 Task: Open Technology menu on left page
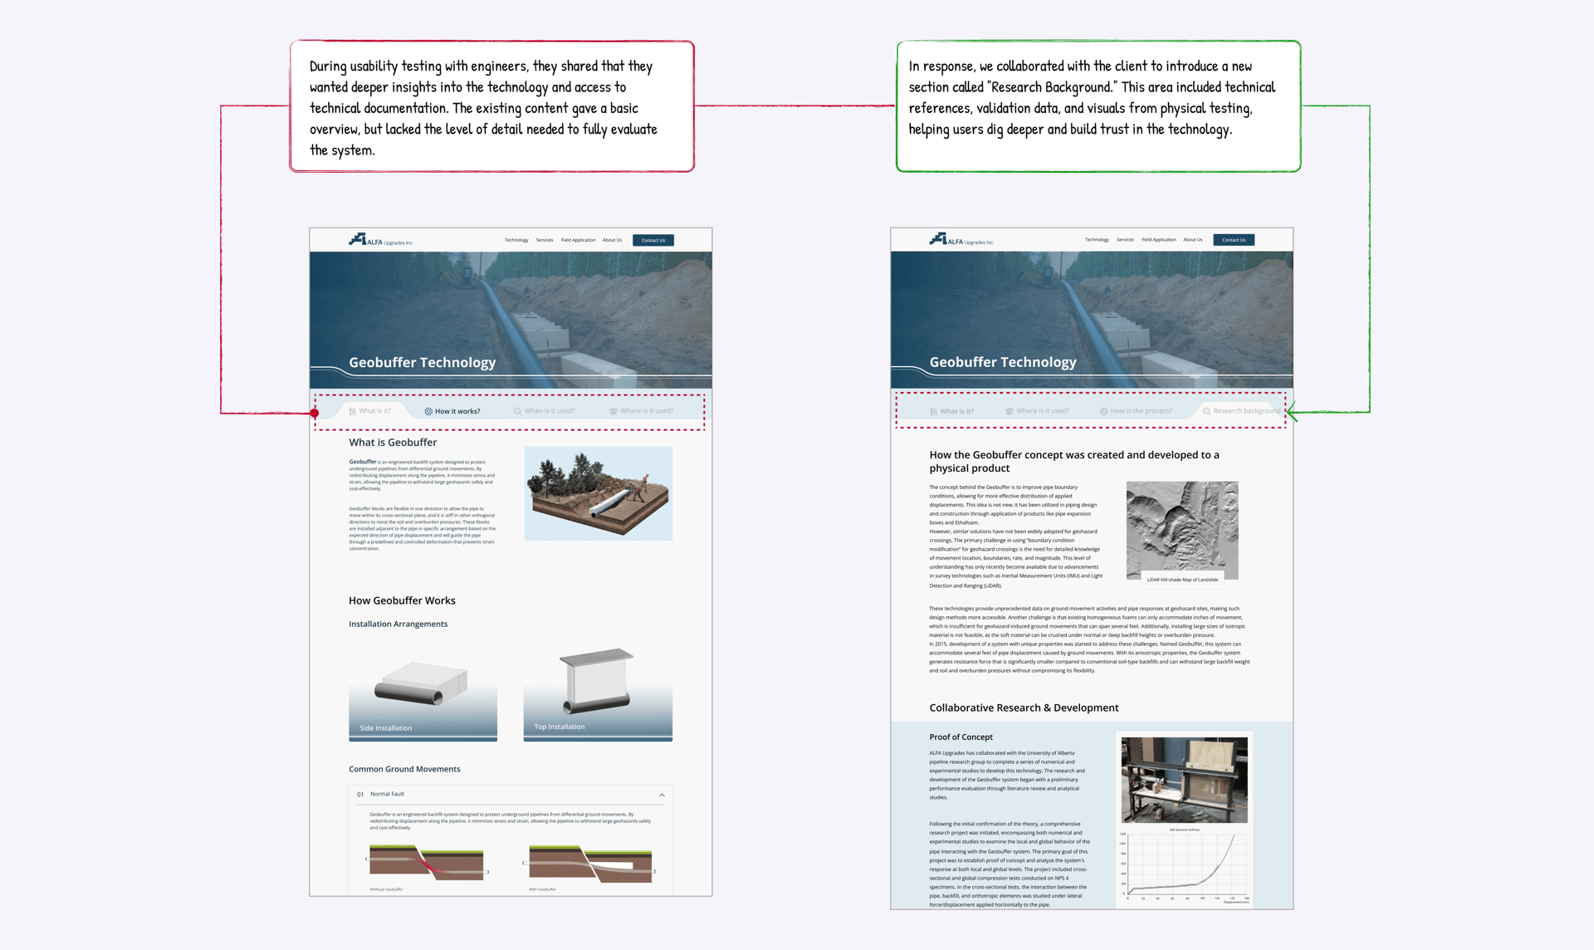point(516,240)
